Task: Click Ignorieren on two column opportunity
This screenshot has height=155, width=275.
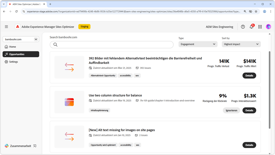Action: tap(231, 110)
